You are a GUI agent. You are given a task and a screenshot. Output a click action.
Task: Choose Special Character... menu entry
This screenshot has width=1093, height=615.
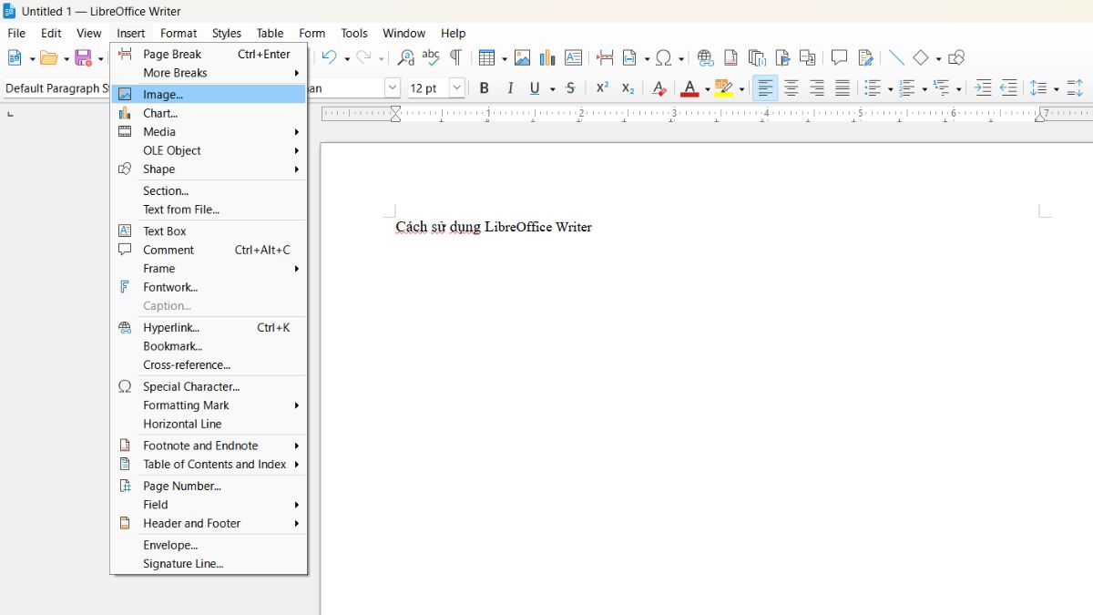point(209,386)
